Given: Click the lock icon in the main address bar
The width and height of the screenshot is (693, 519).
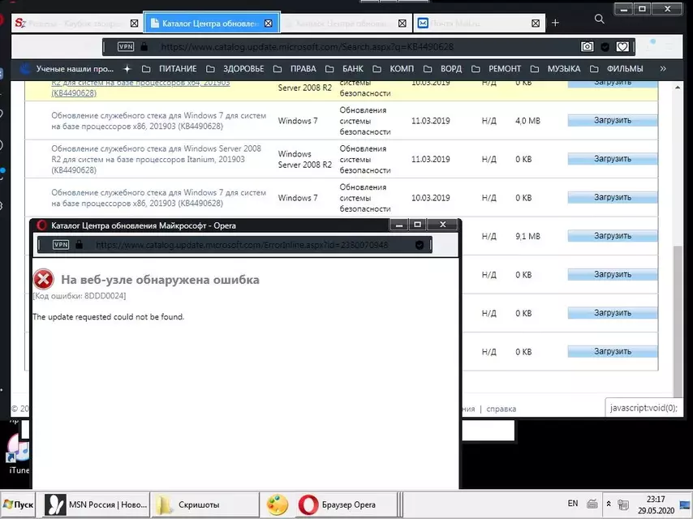Looking at the screenshot, I should pos(144,46).
